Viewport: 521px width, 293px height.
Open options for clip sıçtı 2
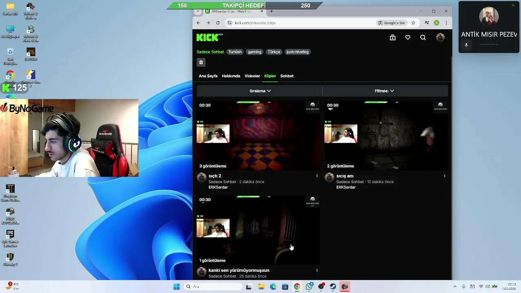317,176
